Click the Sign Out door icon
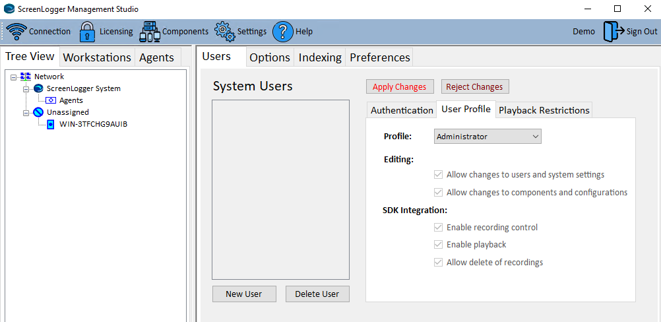 pyautogui.click(x=613, y=31)
